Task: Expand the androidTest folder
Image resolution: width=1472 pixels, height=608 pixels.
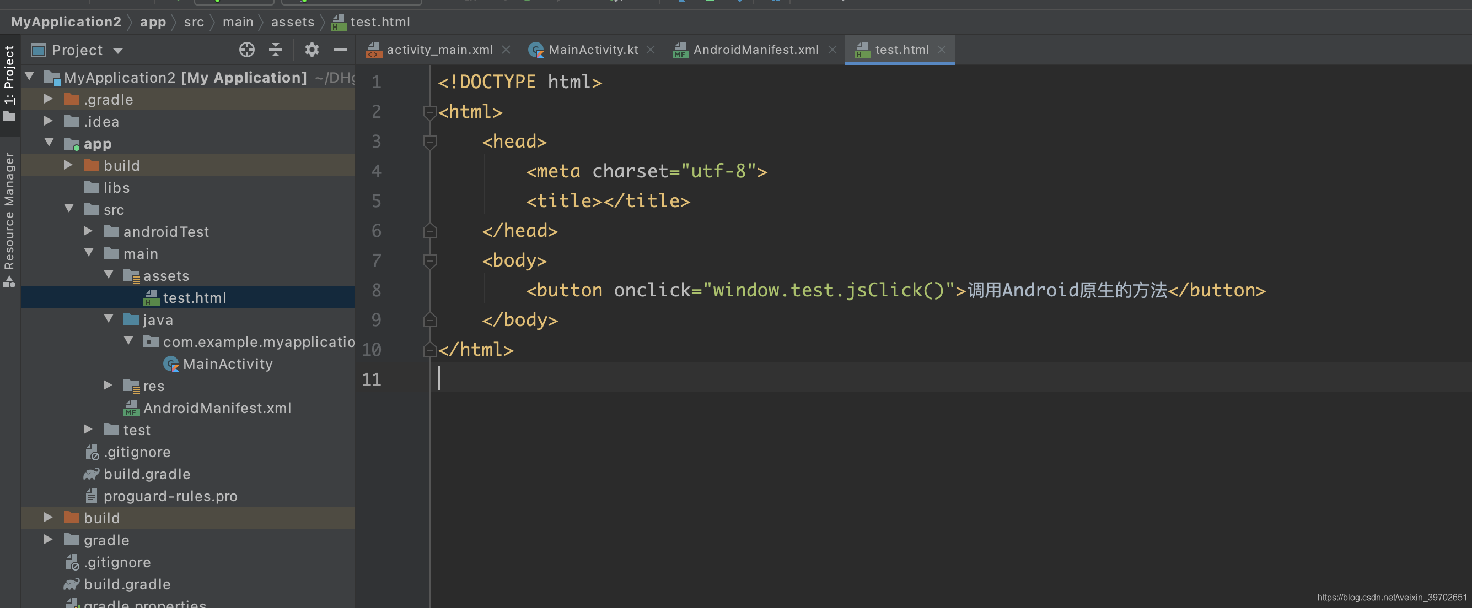Action: click(88, 231)
